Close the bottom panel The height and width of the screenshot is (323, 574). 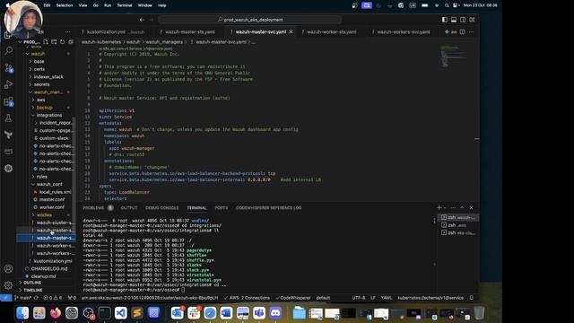(471, 207)
